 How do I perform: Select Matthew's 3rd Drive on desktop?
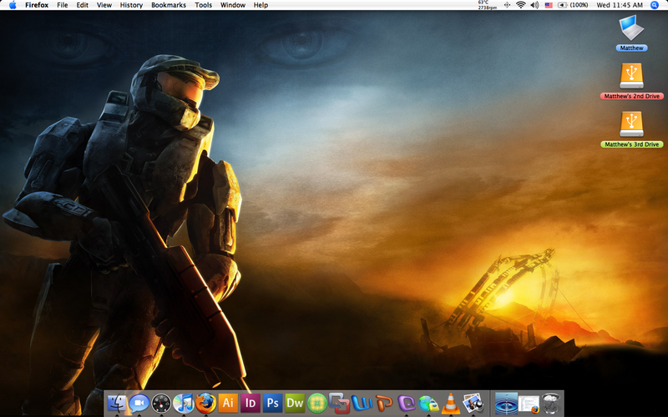click(x=631, y=129)
